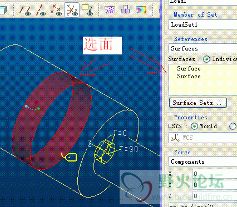Open the Surfaces references dropdown
Viewport: 237px width, 207px height.
(x=203, y=48)
